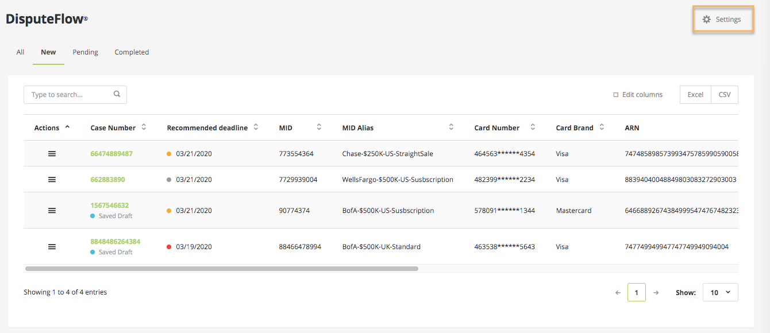Open the Settings button
The image size is (770, 333).
723,20
